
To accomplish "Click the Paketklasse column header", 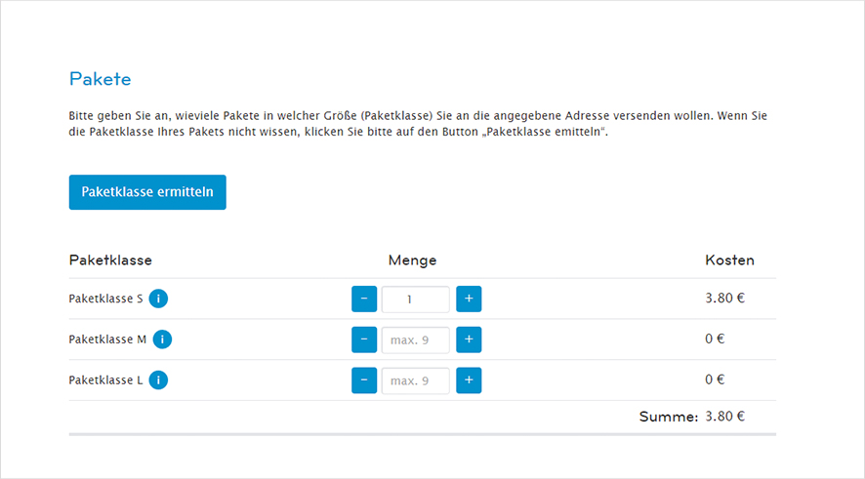I will click(x=110, y=260).
